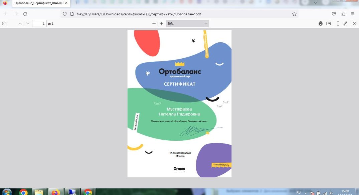Go to next PDF page
This screenshot has height=195, width=359.
[x=28, y=24]
